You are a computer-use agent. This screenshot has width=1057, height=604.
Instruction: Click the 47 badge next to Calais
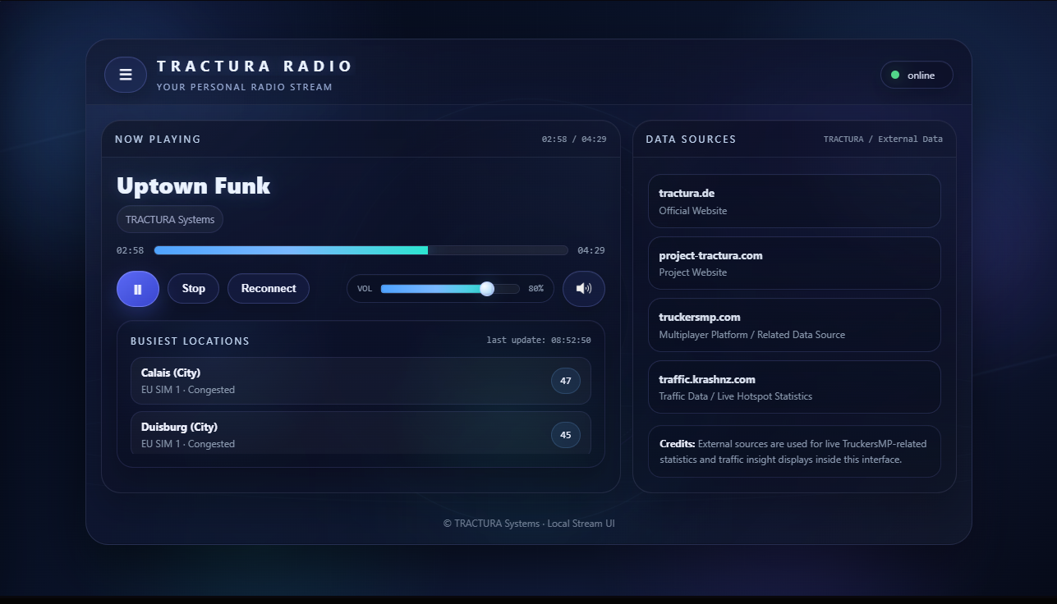click(x=565, y=381)
